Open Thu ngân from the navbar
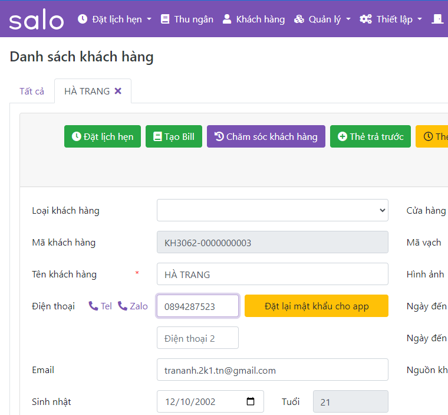The width and height of the screenshot is (448, 415). [187, 19]
